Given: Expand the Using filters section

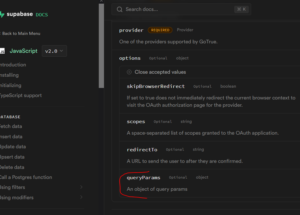Looking at the screenshot, I should click(13, 187).
